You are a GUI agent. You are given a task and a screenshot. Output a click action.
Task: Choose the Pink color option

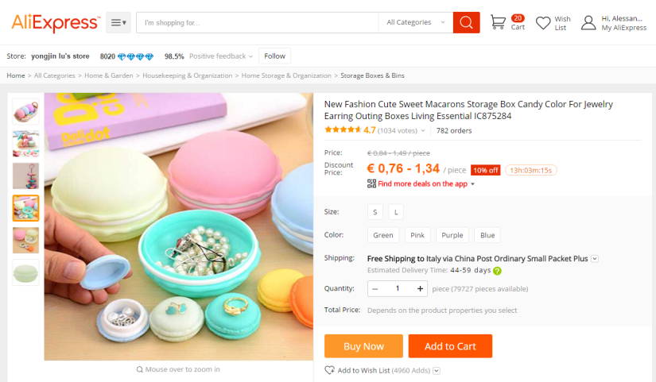(417, 235)
